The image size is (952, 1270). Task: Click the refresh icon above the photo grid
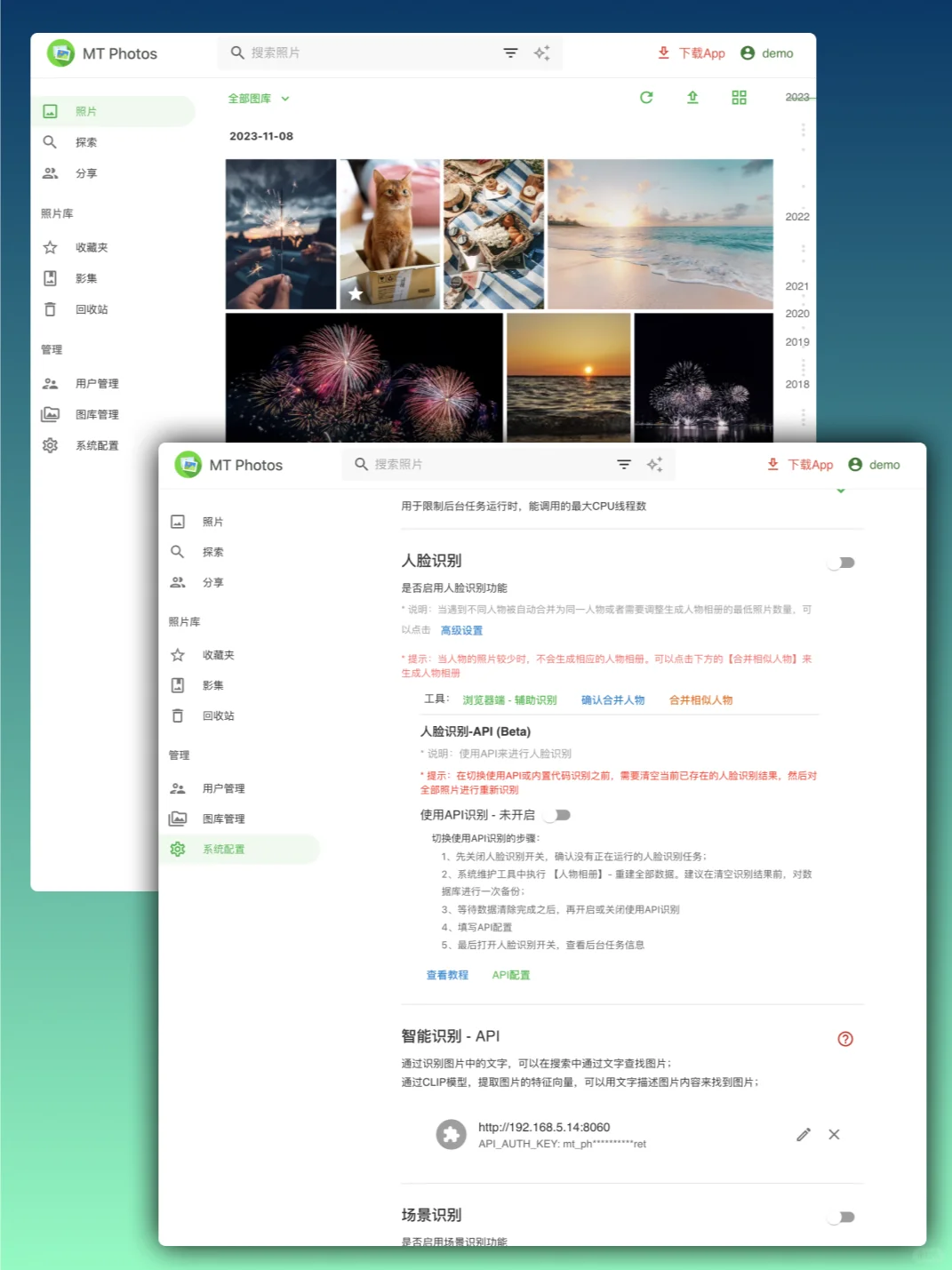point(646,98)
